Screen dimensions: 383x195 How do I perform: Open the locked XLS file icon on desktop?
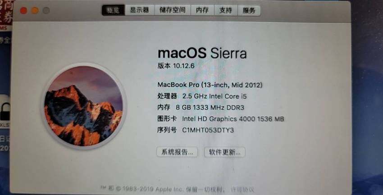point(5,112)
